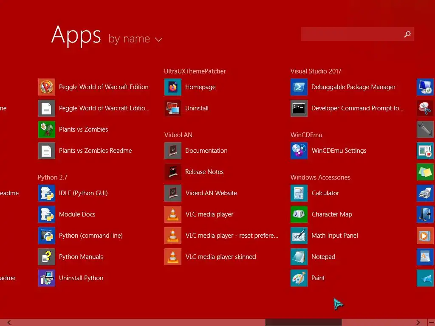Open Developer Command Prompt icon

[299, 108]
